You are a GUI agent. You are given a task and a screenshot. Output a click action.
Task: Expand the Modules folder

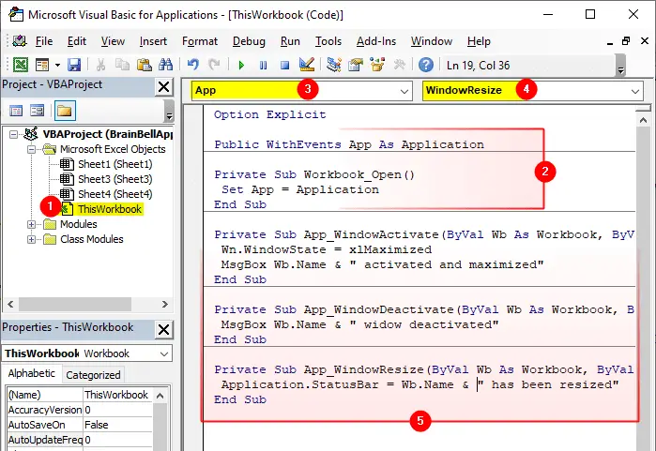(x=31, y=224)
